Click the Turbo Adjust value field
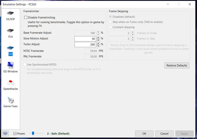The height and width of the screenshot is (139, 197). (x=85, y=45)
